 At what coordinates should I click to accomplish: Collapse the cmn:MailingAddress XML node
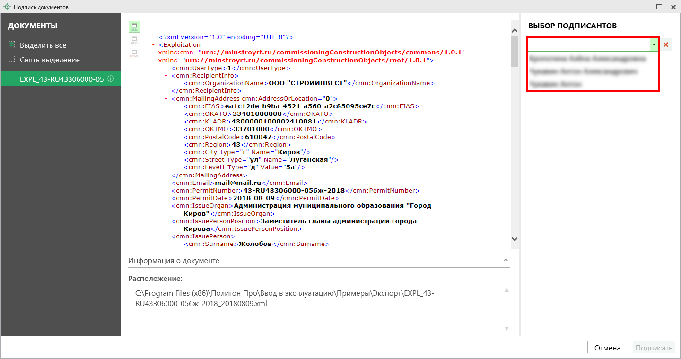click(x=166, y=99)
